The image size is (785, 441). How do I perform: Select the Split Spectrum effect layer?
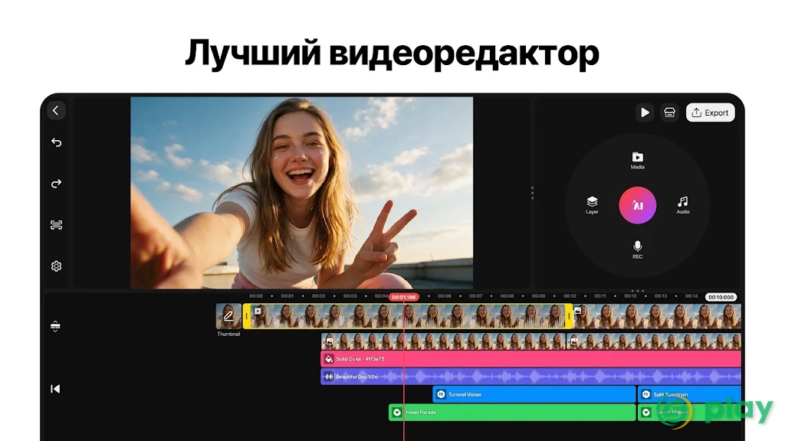pyautogui.click(x=689, y=394)
